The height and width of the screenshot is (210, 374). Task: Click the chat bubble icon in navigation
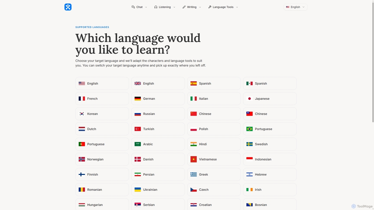[x=133, y=7]
